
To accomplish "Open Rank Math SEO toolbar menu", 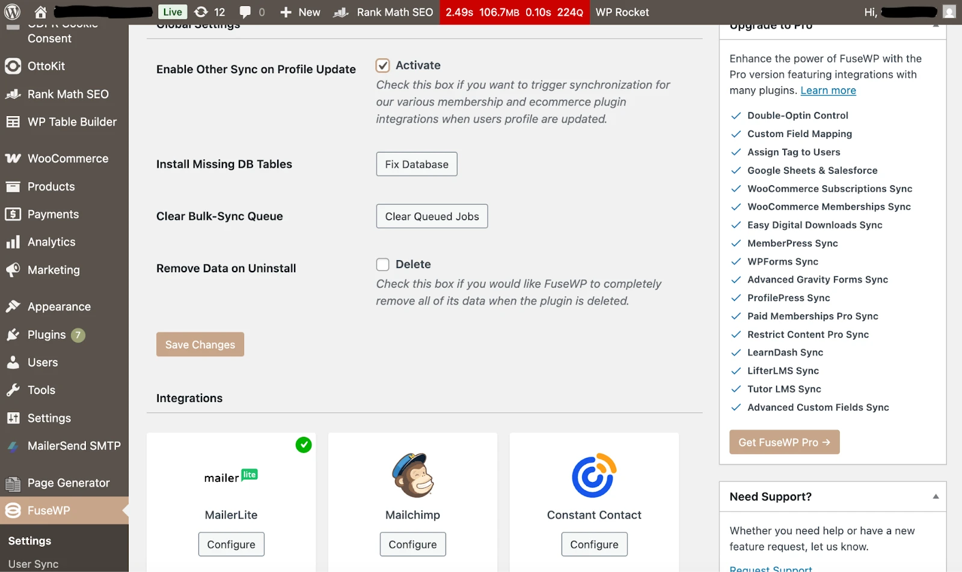I will pyautogui.click(x=384, y=12).
